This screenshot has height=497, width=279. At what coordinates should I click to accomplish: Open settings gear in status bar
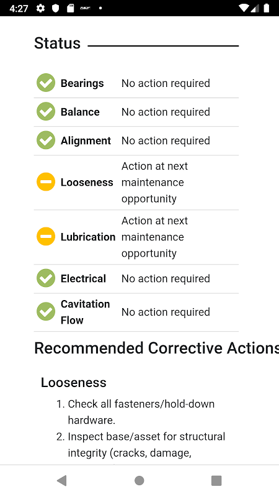(40, 8)
